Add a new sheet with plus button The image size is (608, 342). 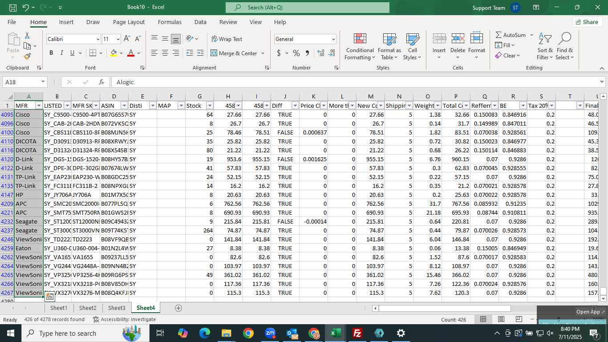point(178,308)
